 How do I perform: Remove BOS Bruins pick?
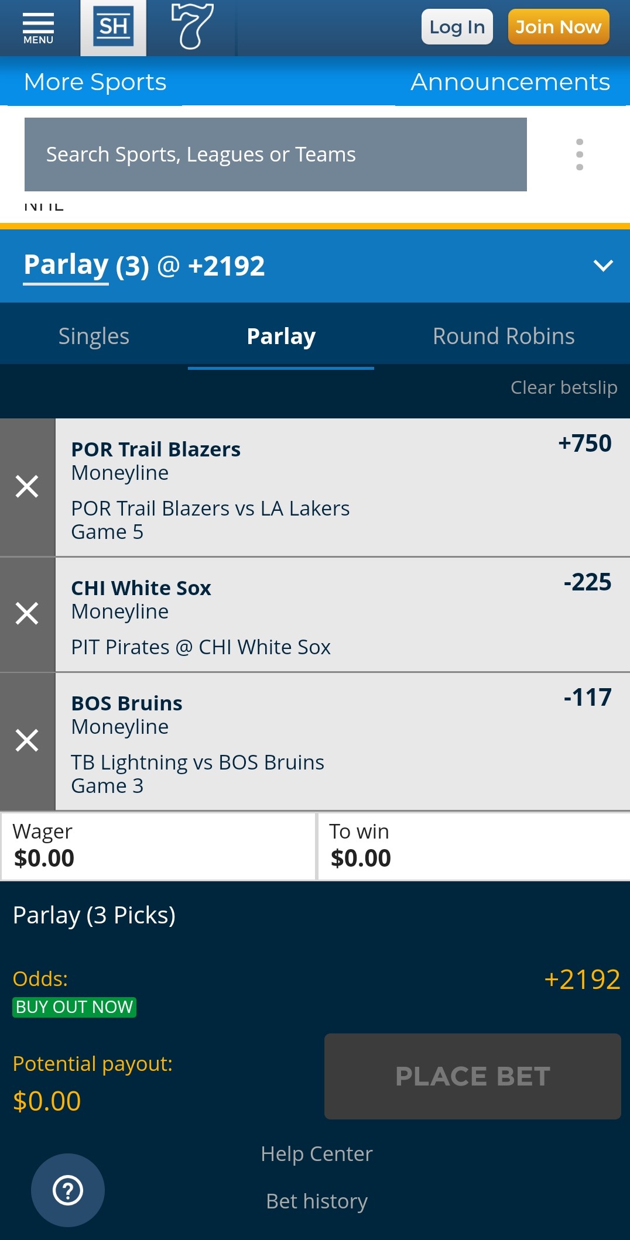[27, 741]
